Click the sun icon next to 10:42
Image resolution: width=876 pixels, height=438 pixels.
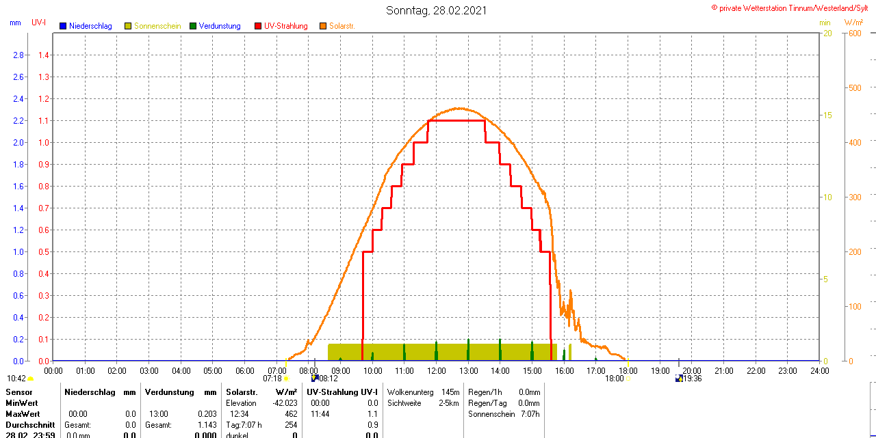click(x=31, y=379)
